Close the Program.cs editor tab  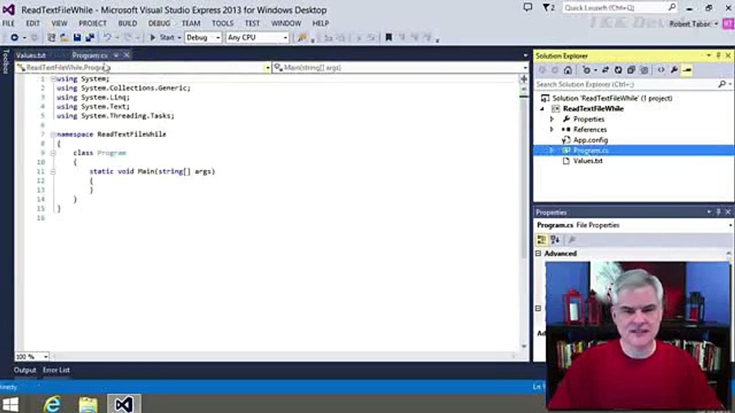(126, 55)
